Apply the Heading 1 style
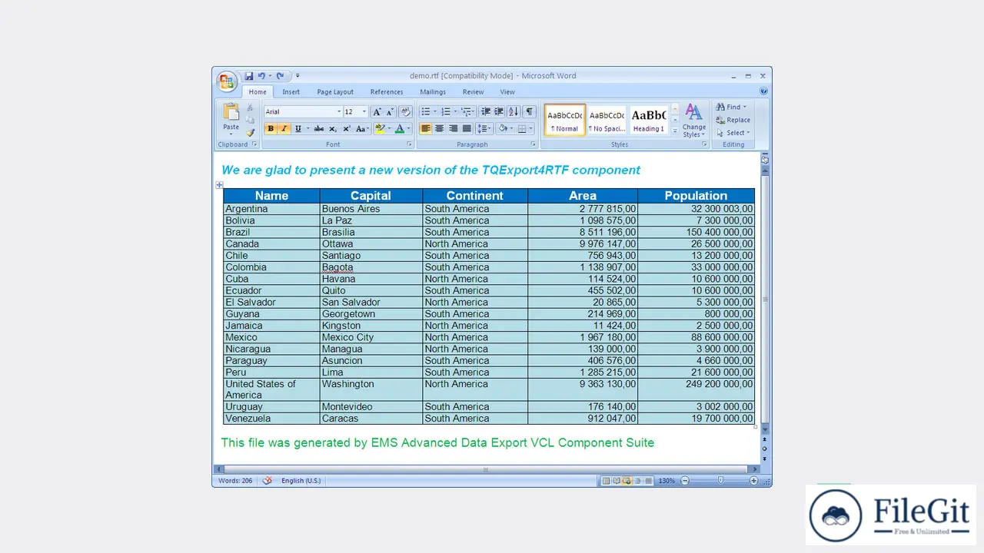This screenshot has height=553, width=984. pyautogui.click(x=649, y=121)
